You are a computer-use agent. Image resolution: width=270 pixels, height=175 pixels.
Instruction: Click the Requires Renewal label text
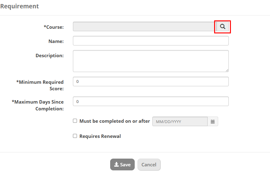(x=100, y=136)
